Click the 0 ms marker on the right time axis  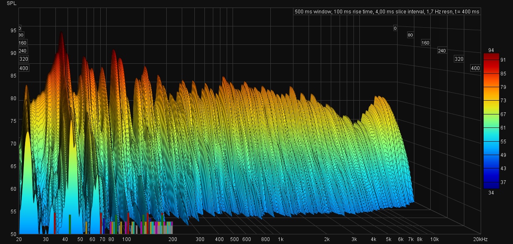click(x=395, y=29)
